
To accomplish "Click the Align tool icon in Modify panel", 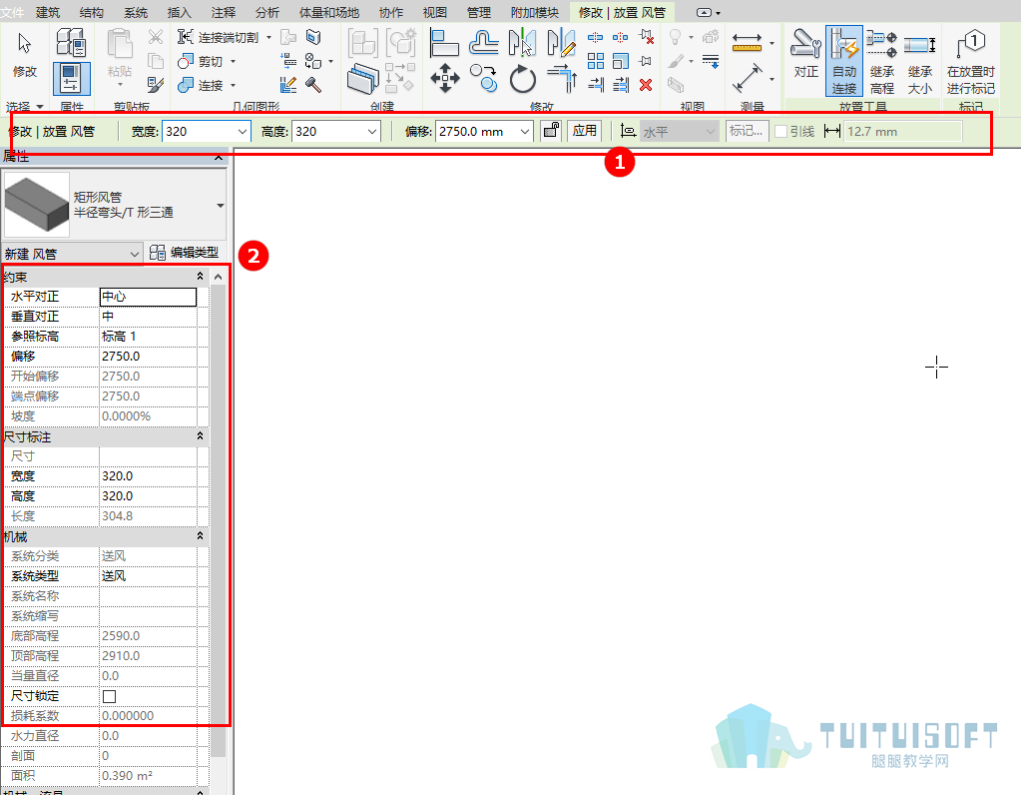I will click(445, 43).
